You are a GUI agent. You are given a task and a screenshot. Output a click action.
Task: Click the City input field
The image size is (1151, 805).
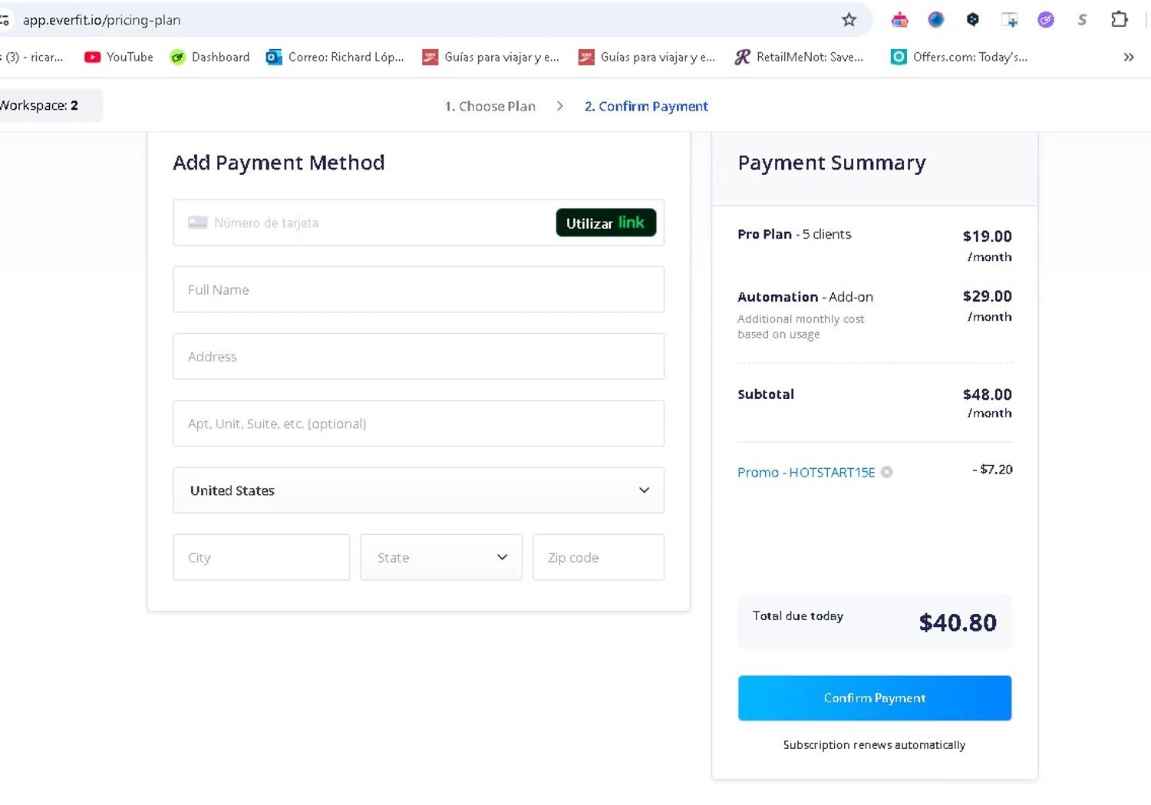[x=262, y=557]
